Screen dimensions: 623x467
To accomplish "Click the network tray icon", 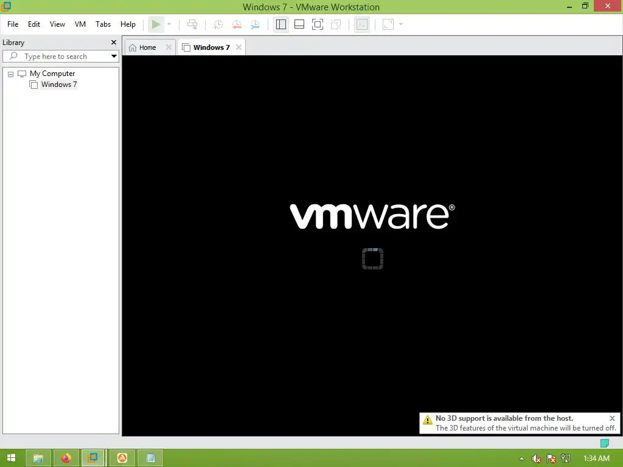I will [x=566, y=458].
